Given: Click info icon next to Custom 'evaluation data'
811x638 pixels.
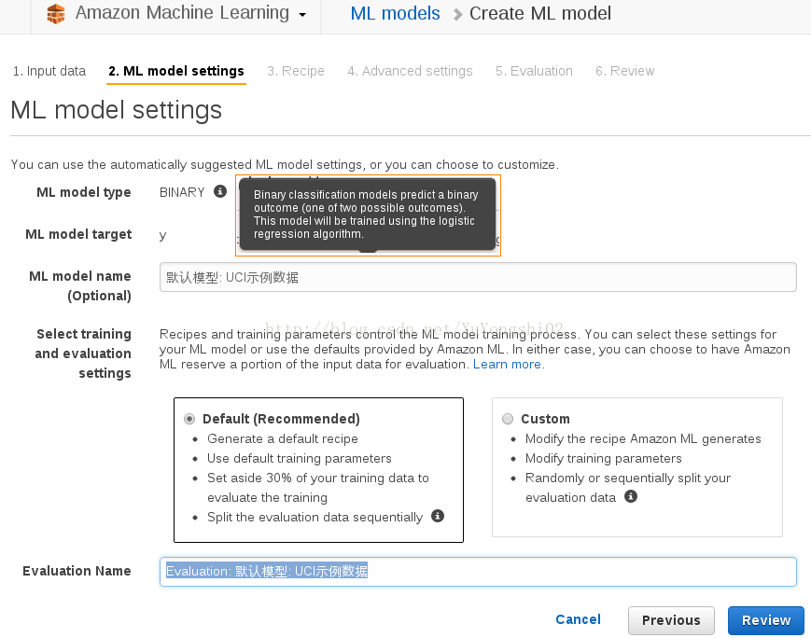Looking at the screenshot, I should coord(631,496).
